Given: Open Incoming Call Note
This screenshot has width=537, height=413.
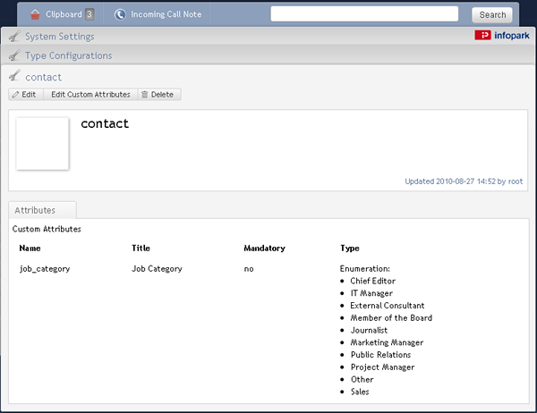Looking at the screenshot, I should click(x=166, y=14).
